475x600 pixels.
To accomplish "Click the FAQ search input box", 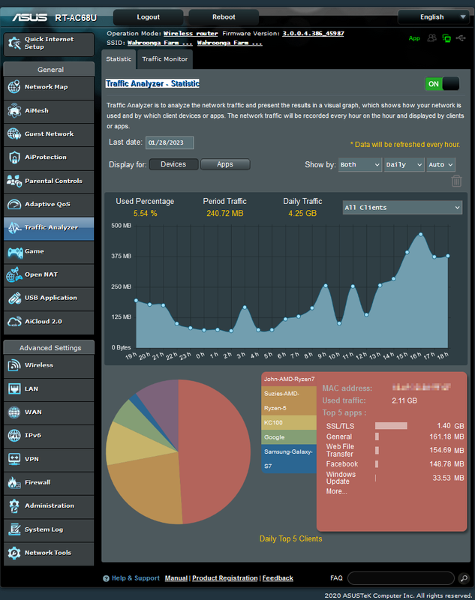I will (401, 578).
